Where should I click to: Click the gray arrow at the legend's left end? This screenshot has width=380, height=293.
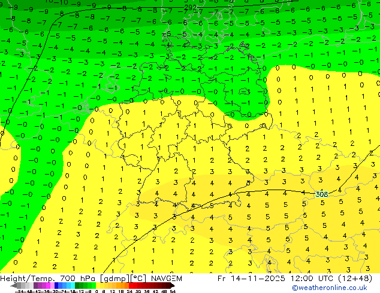(13, 285)
